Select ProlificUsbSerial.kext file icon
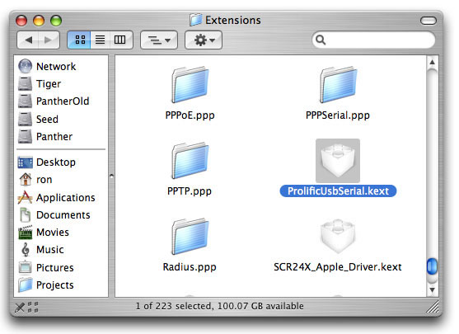Screen dimensions: 459x334 pos(338,161)
